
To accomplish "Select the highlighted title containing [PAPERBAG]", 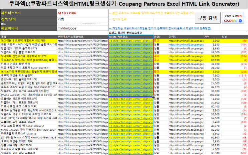I will click(x=29, y=60).
